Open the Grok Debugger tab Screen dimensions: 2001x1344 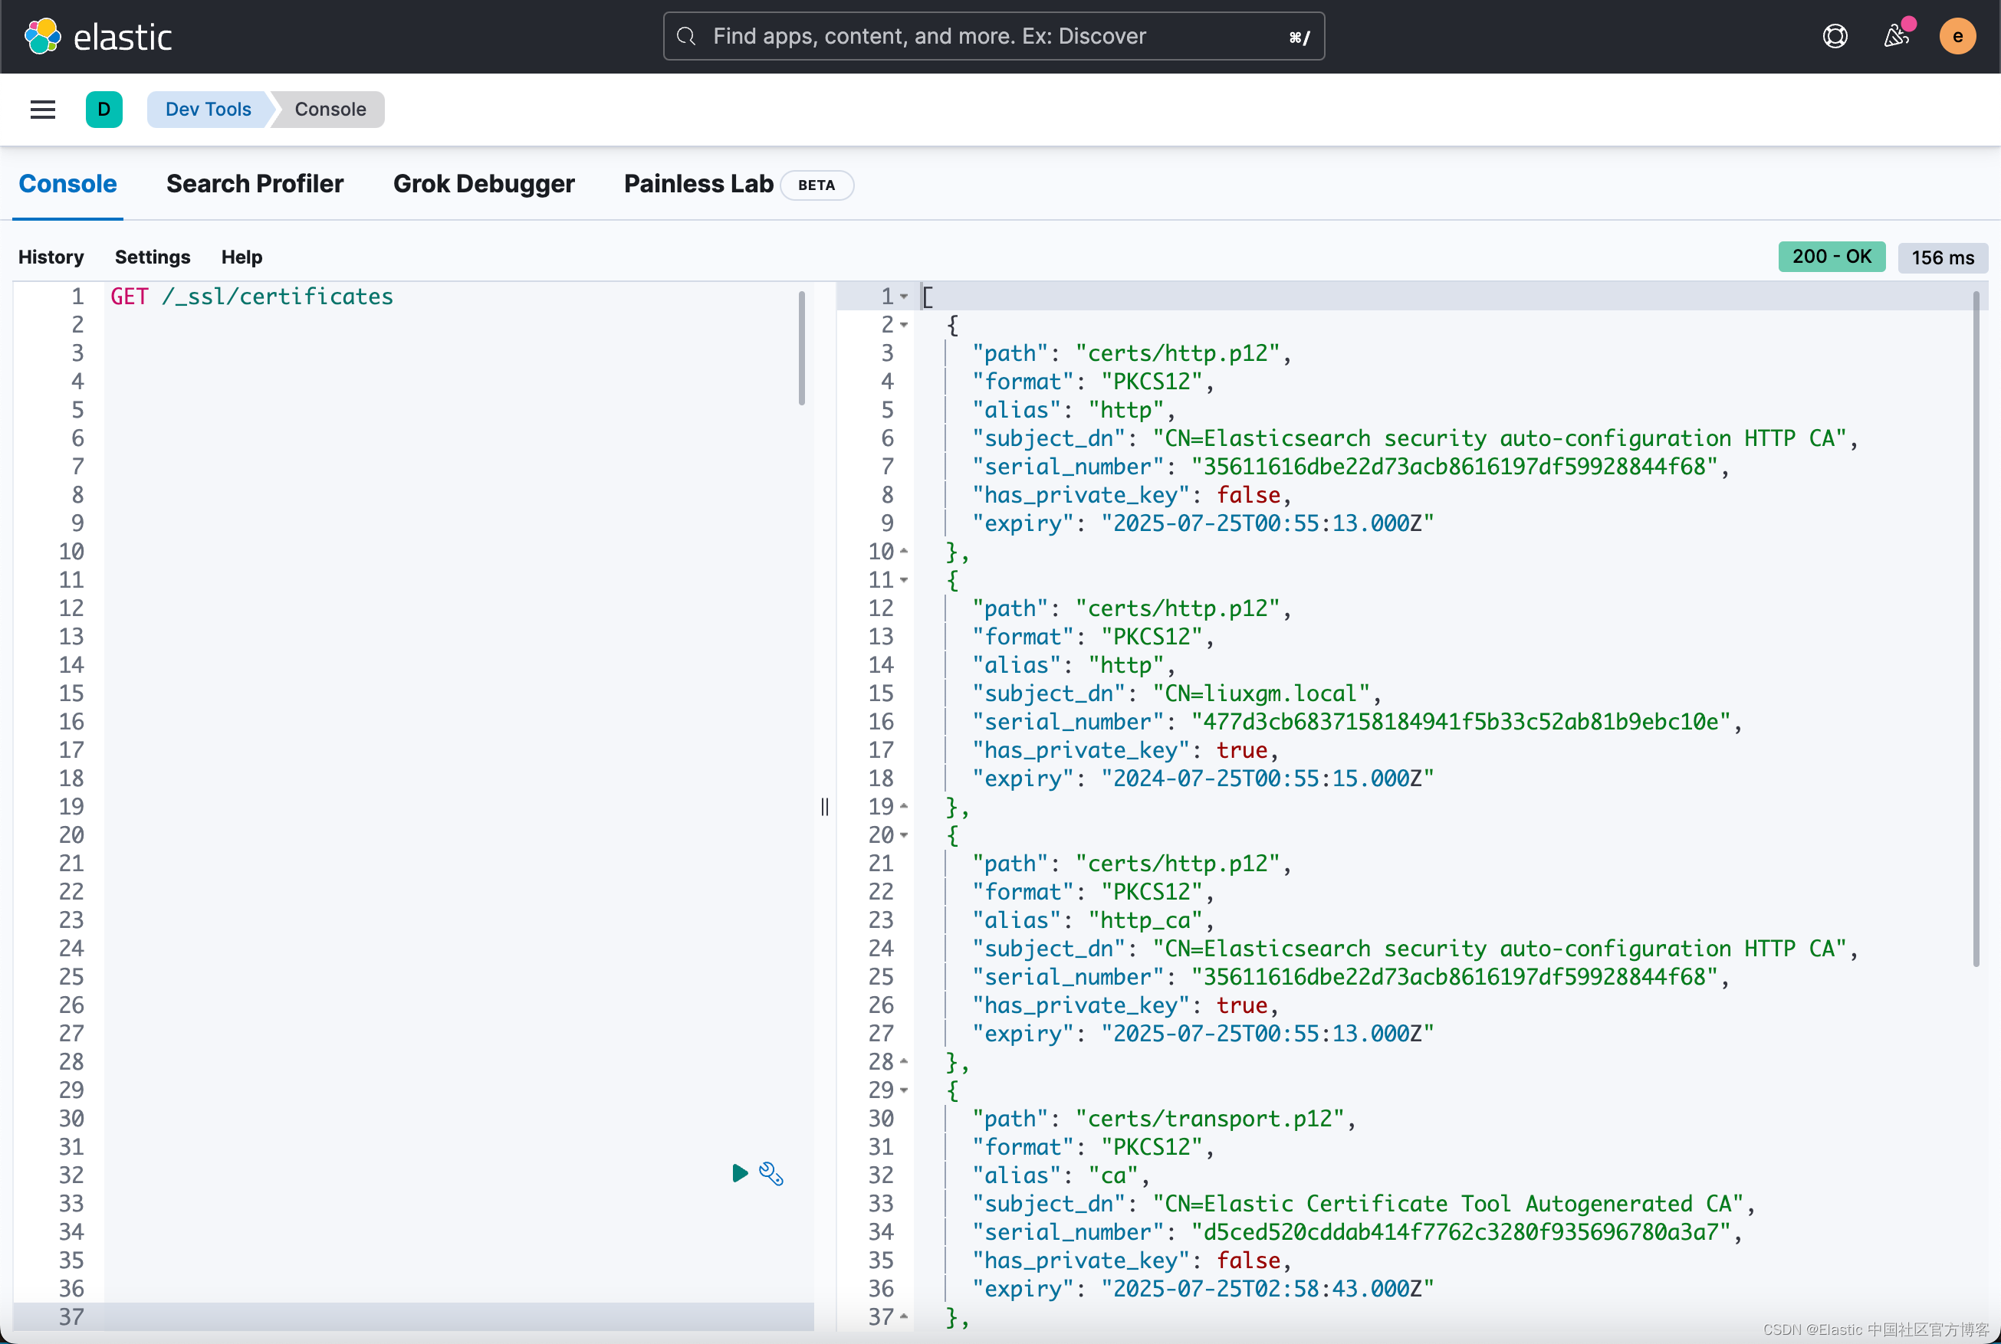[x=484, y=185]
